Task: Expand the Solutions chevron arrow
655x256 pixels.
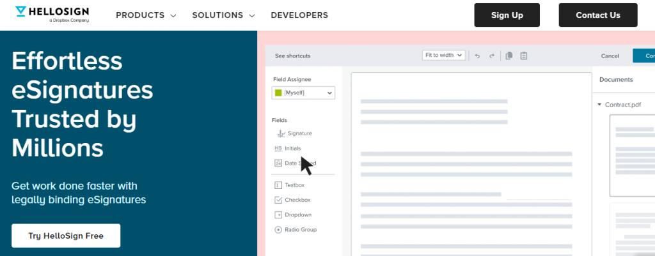Action: 251,16
